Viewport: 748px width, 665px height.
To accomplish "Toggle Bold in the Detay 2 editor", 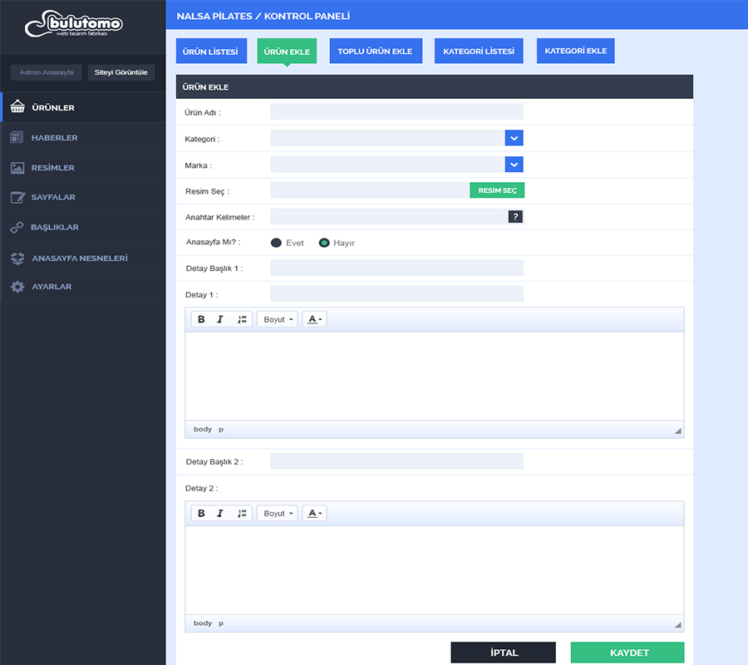I will pos(201,514).
